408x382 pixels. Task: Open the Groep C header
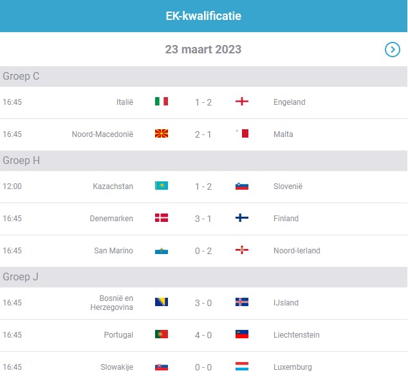point(203,77)
